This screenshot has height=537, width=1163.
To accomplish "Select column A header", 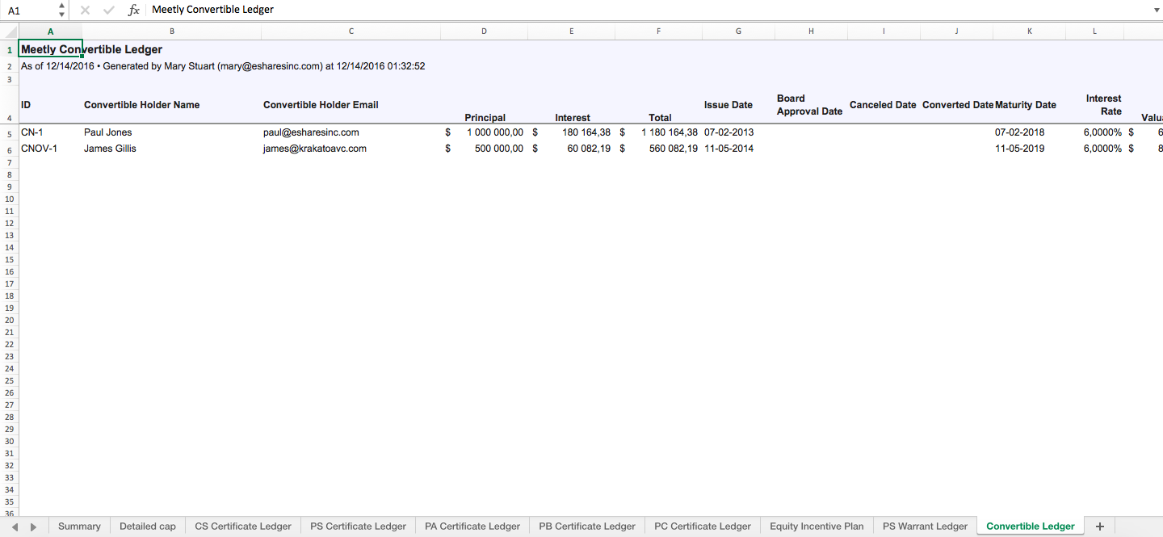I will [x=50, y=31].
